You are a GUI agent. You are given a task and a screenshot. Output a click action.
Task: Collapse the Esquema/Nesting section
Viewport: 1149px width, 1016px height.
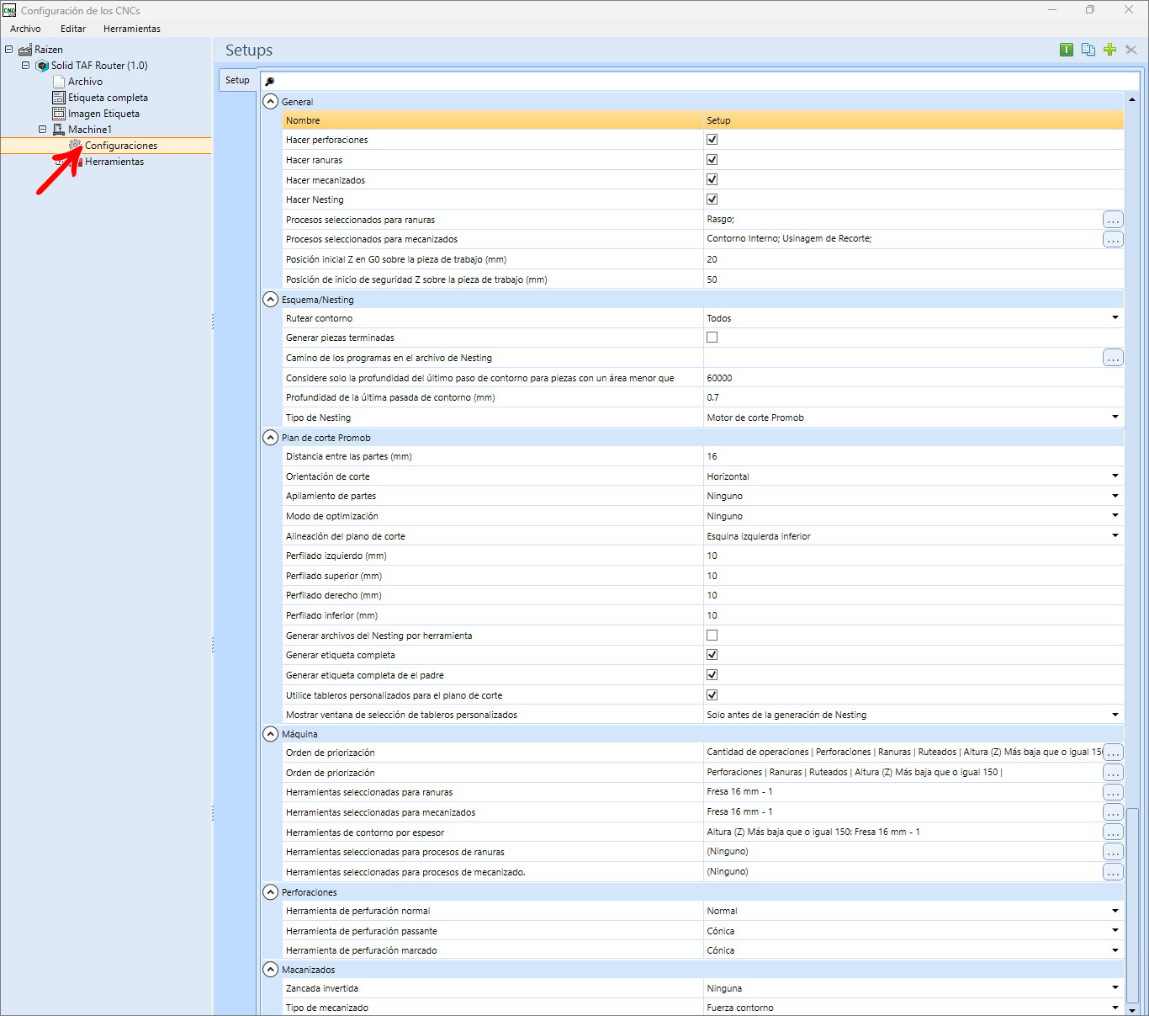pos(271,300)
